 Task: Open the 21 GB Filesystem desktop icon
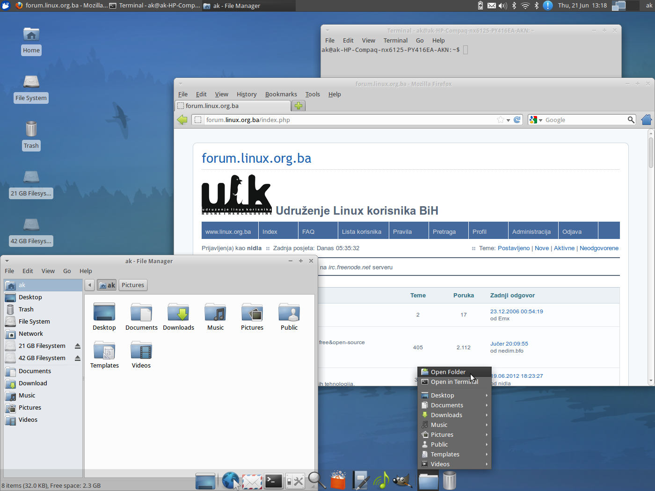pyautogui.click(x=31, y=184)
